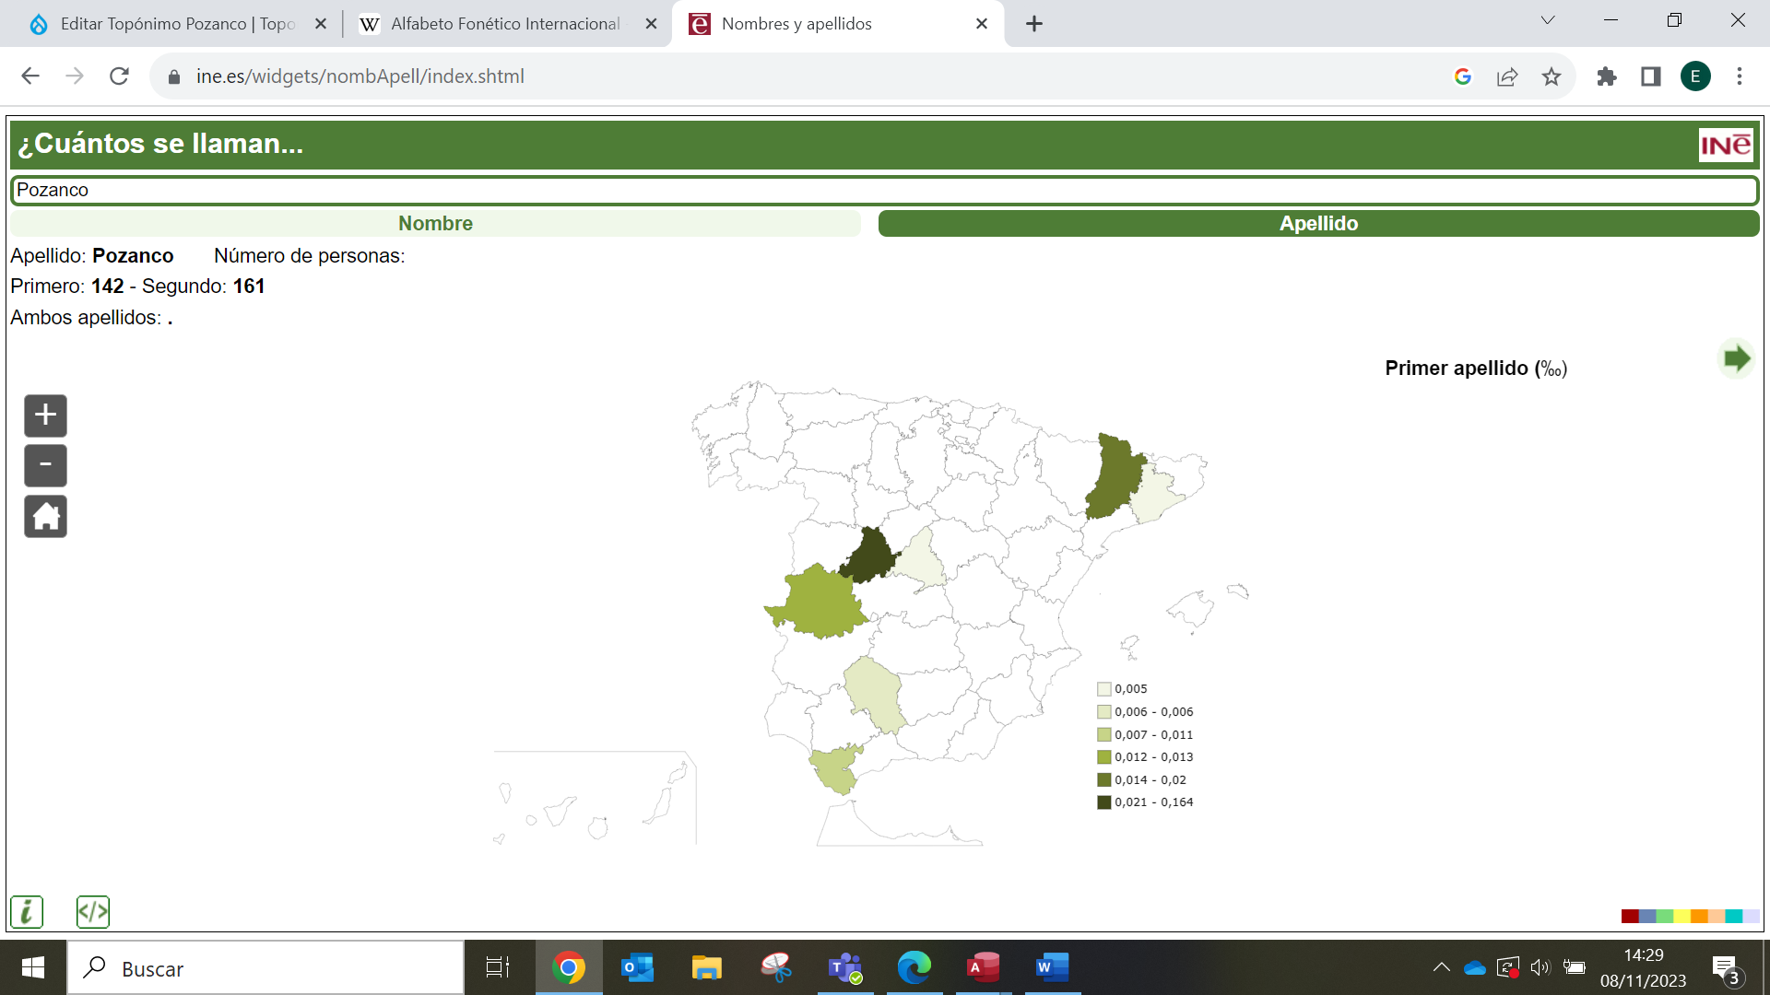Show hidden system tray icons
This screenshot has height=995, width=1770.
click(x=1441, y=967)
